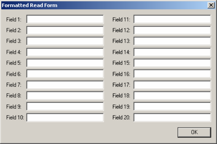Screen dimensions: 217x144
Task: Select the Field 3 input field
Action: coord(65,41)
